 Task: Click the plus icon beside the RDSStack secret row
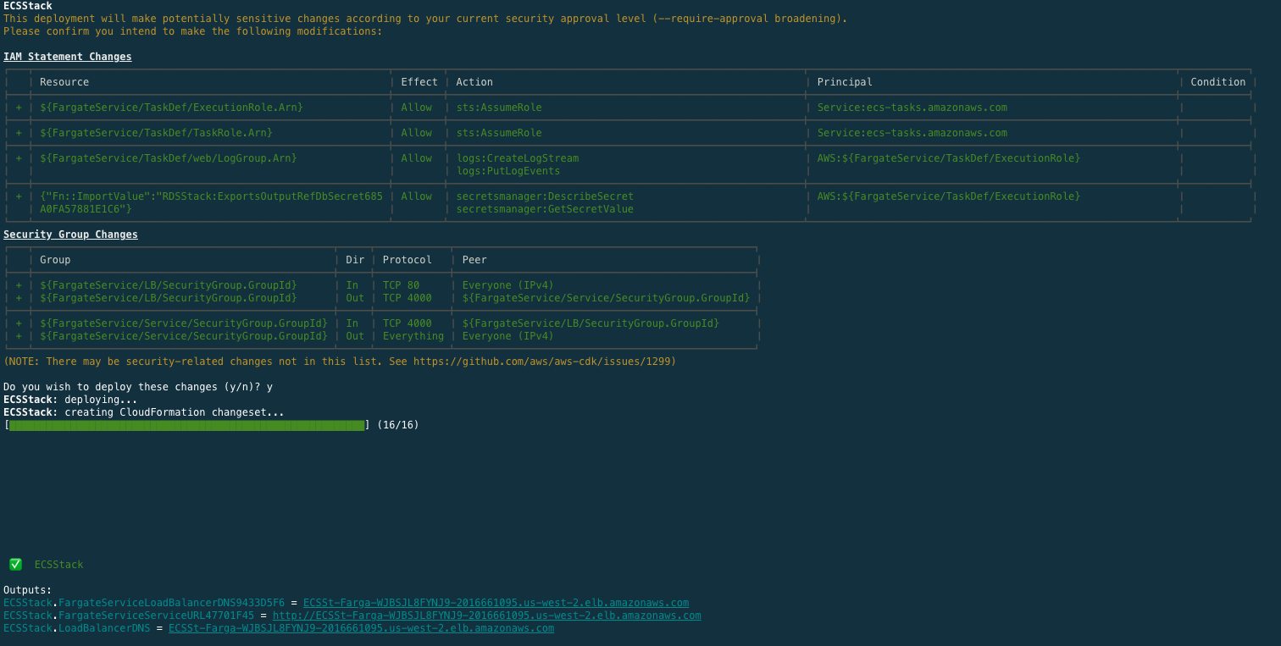click(18, 196)
